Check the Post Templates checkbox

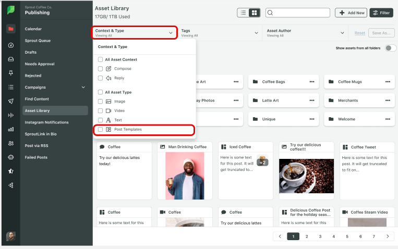pyautogui.click(x=100, y=129)
